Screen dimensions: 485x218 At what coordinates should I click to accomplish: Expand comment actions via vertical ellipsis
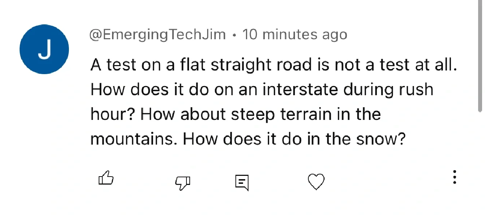click(455, 177)
